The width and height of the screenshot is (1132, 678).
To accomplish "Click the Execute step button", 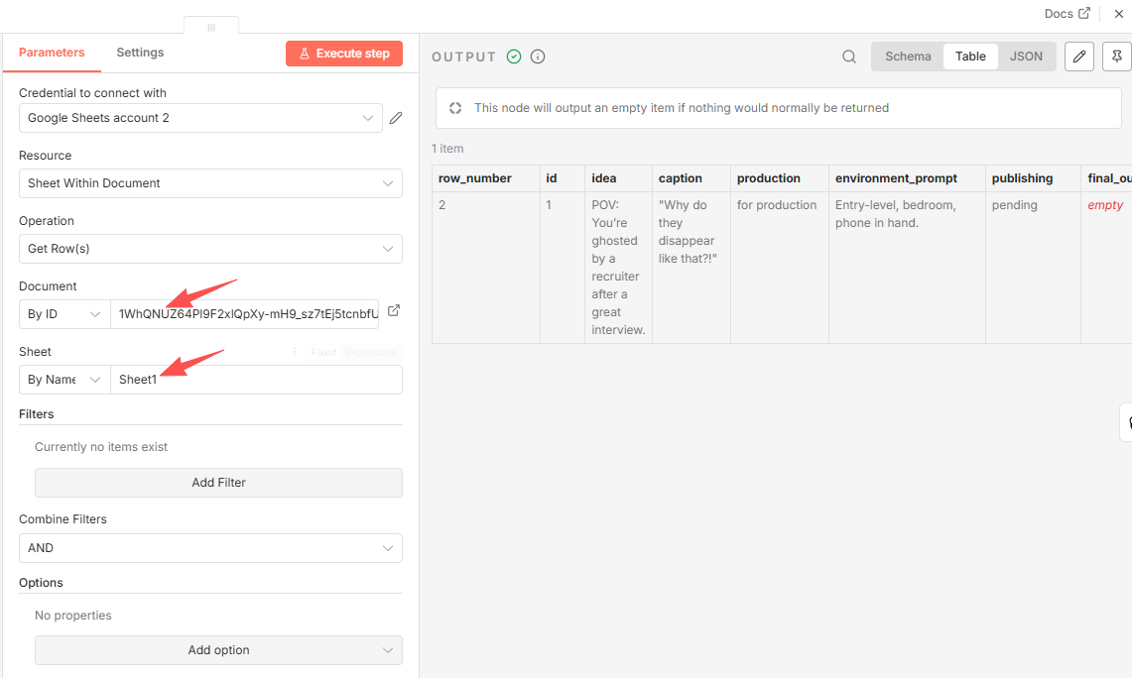I will [x=344, y=54].
